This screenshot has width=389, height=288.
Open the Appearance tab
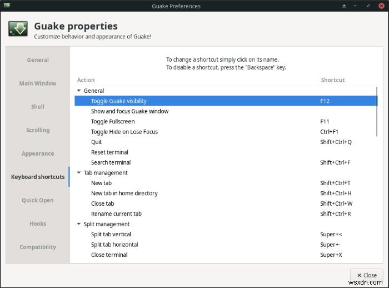(38, 153)
